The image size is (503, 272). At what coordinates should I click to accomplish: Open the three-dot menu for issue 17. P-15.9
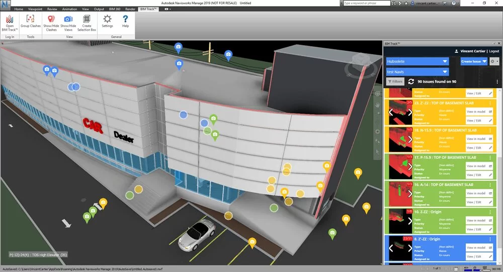[x=489, y=158]
